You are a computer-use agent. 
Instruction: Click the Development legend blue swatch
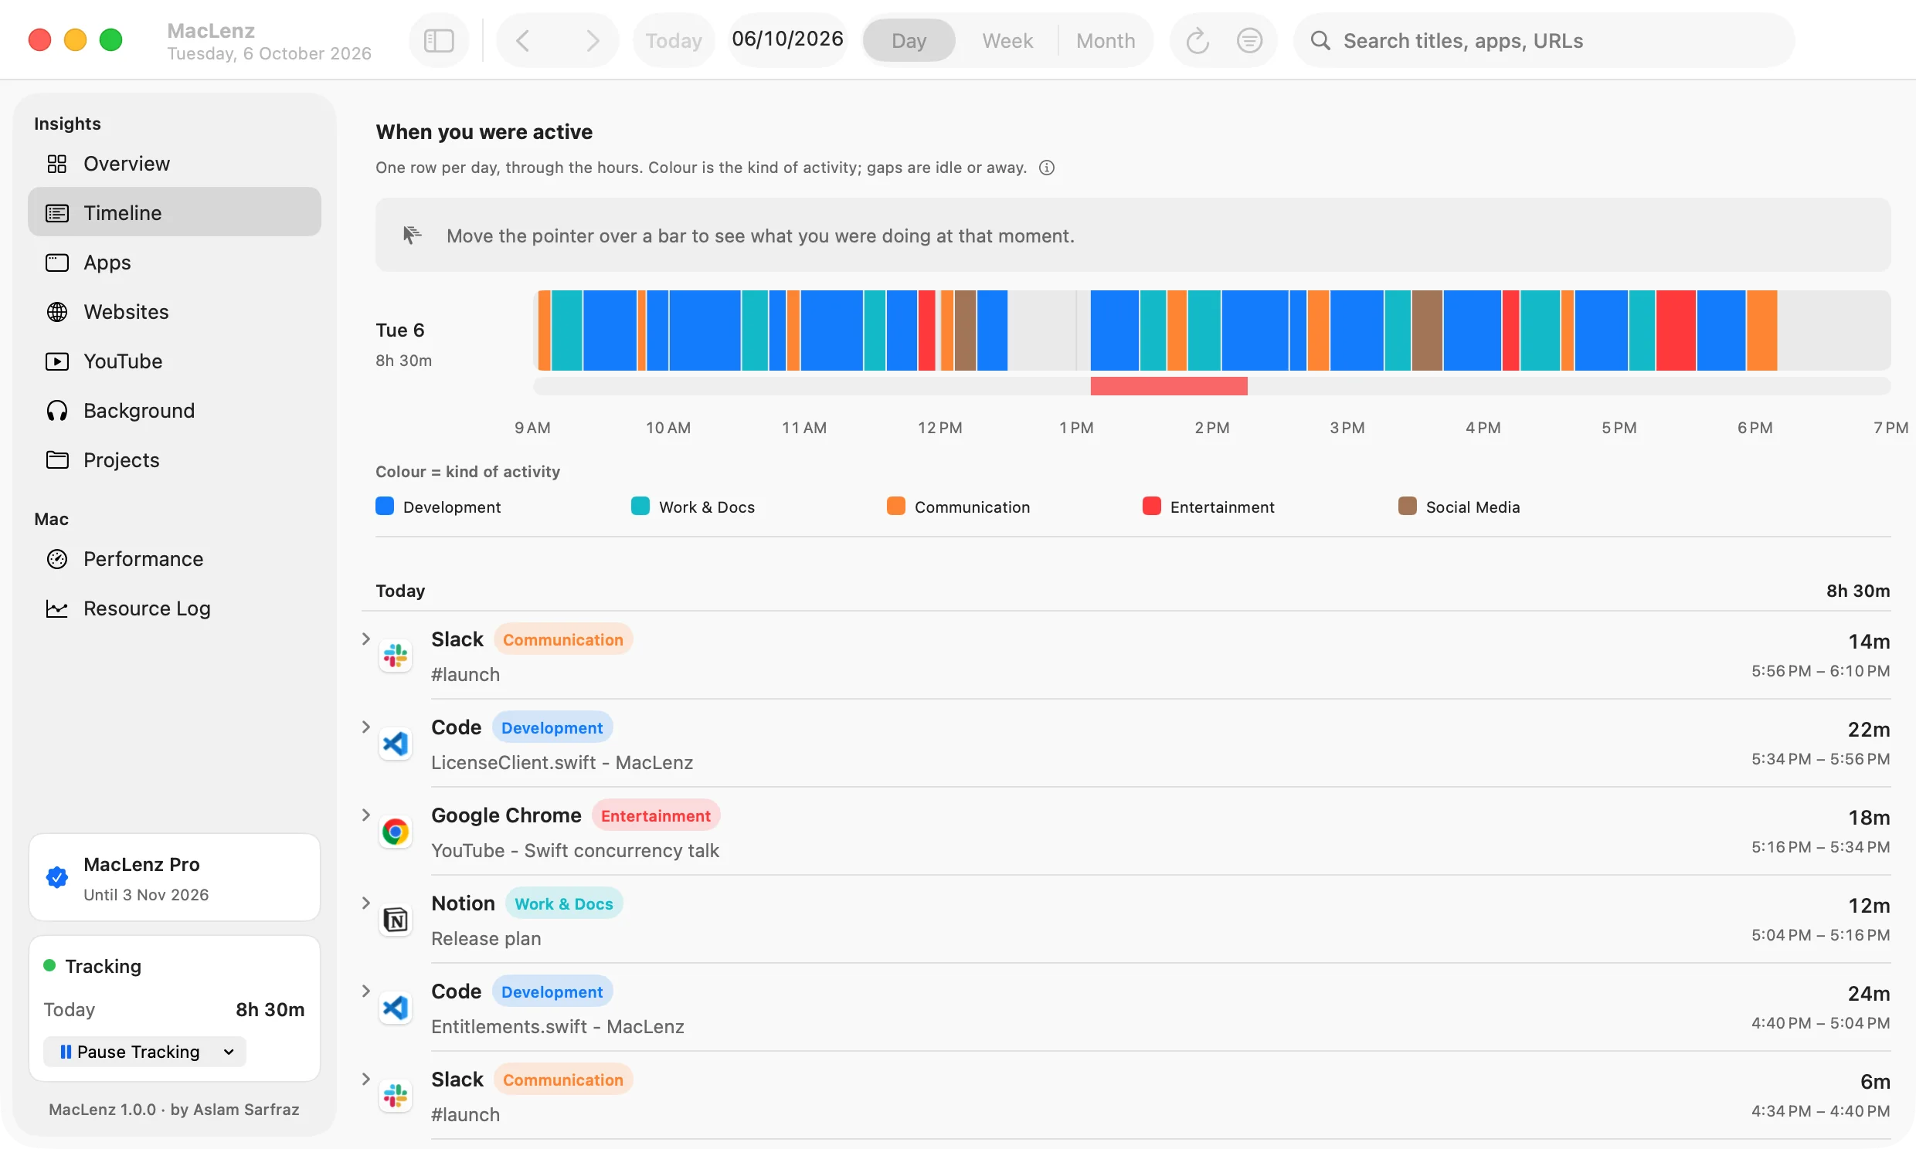384,507
